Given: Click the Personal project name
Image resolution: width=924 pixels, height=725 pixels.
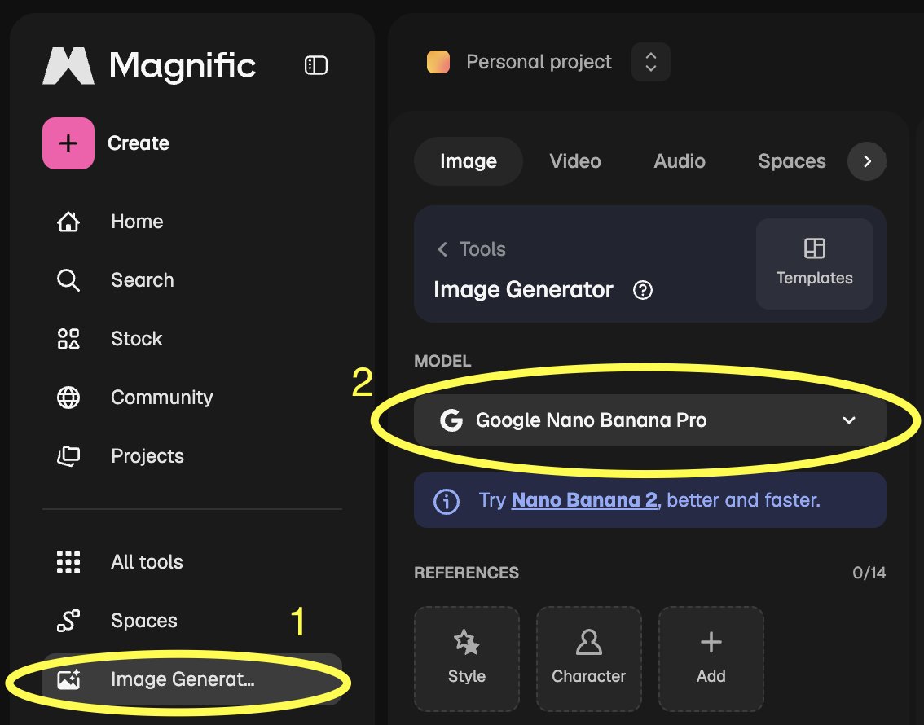Looking at the screenshot, I should [539, 62].
